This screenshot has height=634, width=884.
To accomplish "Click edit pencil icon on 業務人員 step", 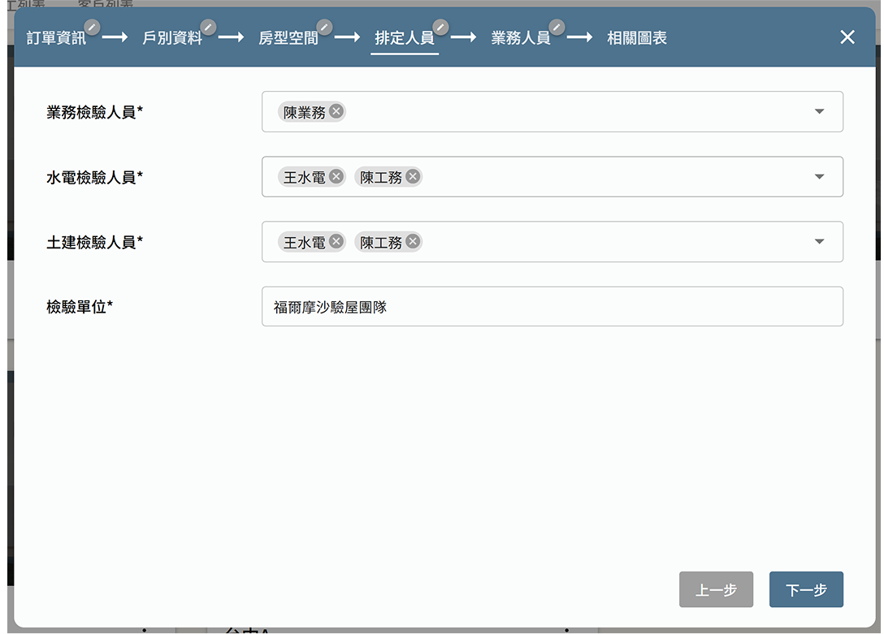I will point(557,27).
